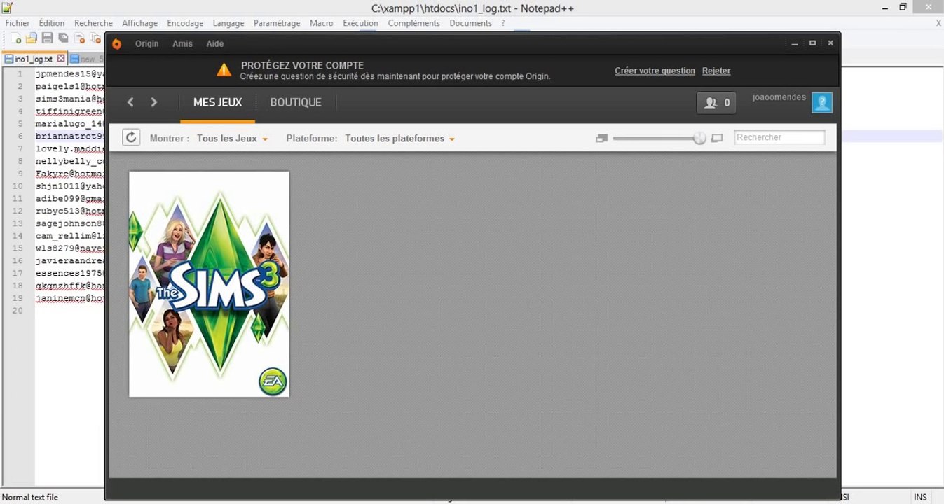Click the 'Créer votre question' link
Viewport: 944px width, 504px height.
coord(655,71)
